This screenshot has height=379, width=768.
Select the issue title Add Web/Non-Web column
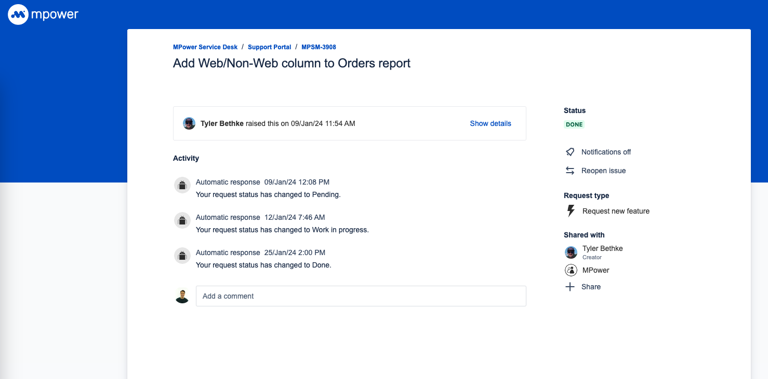coord(292,63)
